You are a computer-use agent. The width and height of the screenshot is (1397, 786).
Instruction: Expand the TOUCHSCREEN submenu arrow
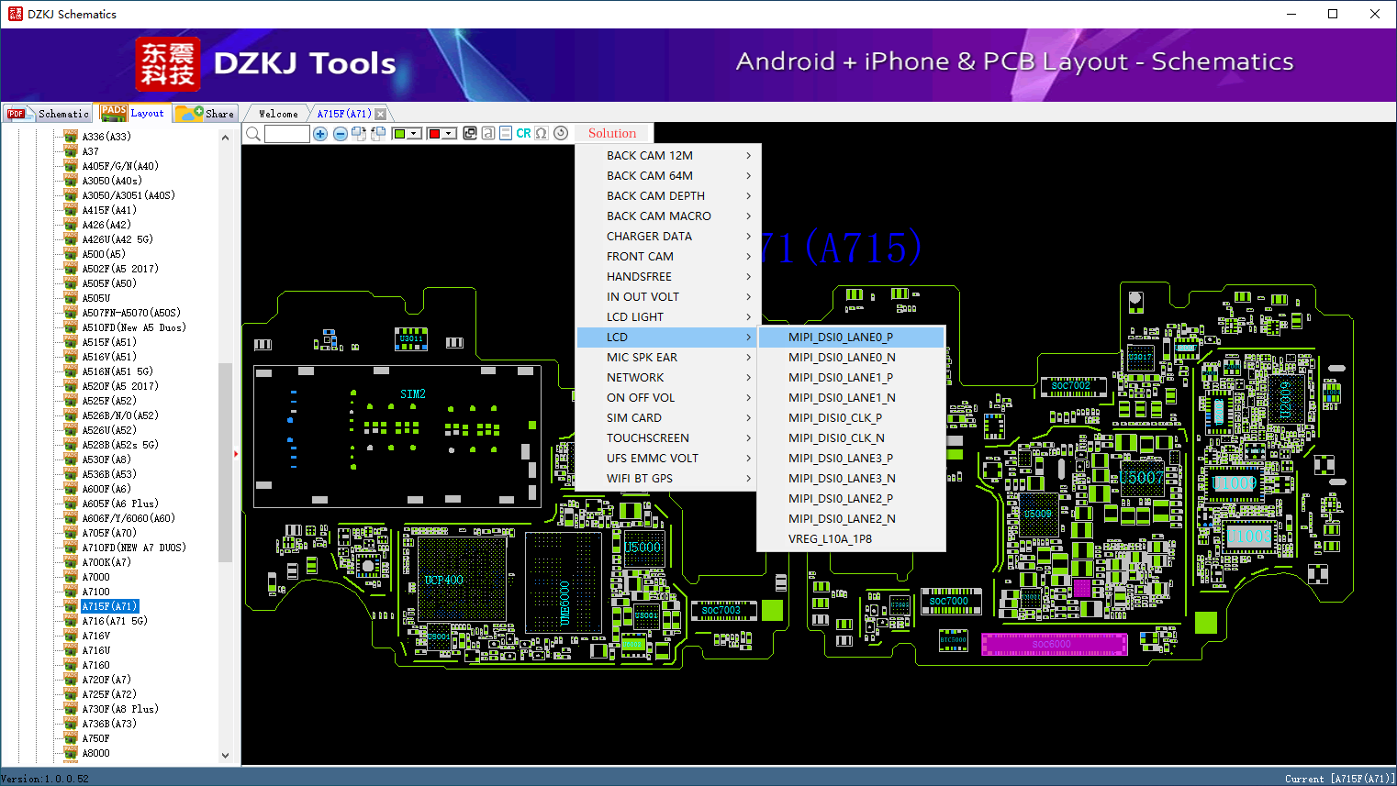(749, 438)
